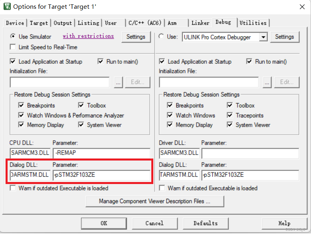Viewport: 311px width, 235px height.
Task: Toggle hardware Breakpoints checkbox
Action: pyautogui.click(x=170, y=105)
